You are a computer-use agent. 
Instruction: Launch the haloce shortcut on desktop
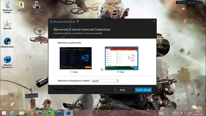(x=36, y=7)
